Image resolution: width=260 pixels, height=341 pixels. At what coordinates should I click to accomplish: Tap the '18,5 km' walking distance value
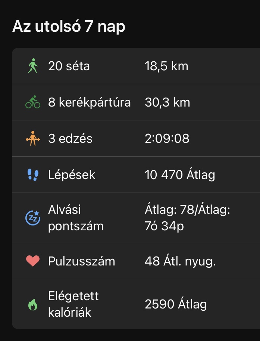166,66
